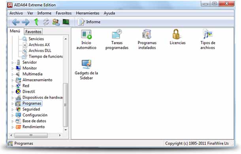The width and height of the screenshot is (241, 154).
Task: Open the users toolbar icon
Action: tap(56, 22)
